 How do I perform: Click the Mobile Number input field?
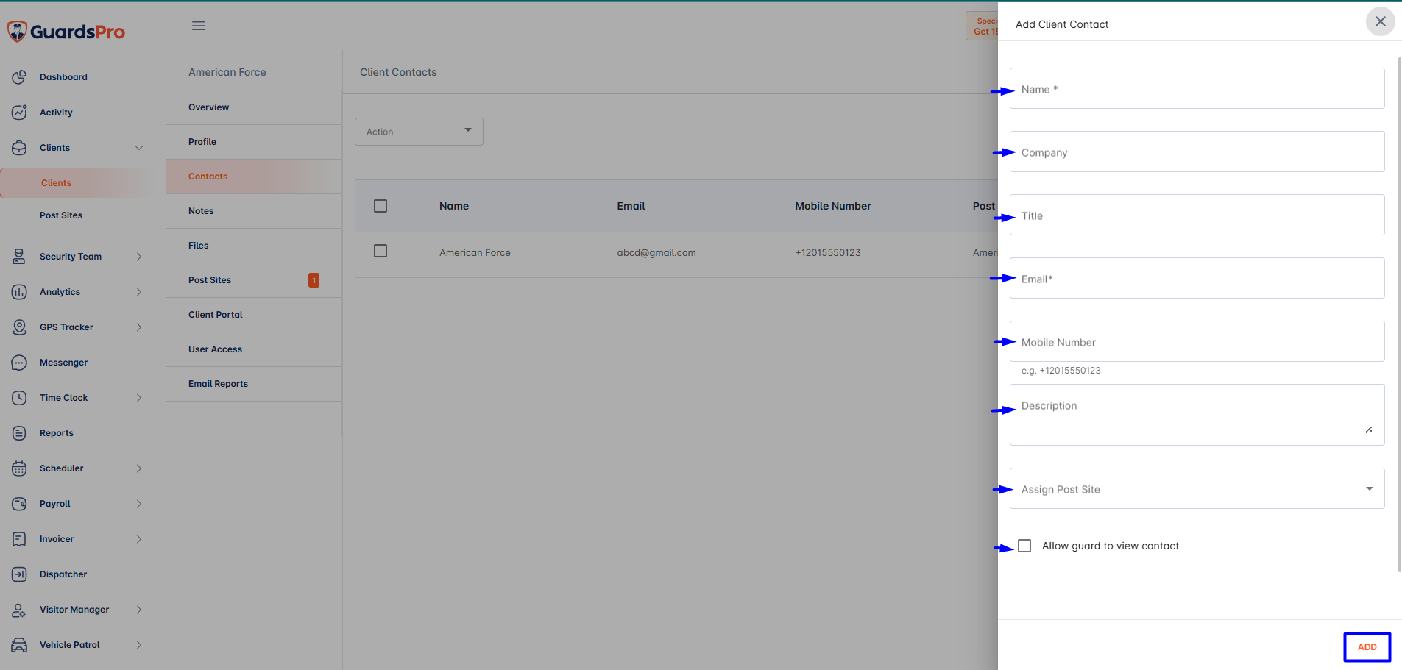point(1197,341)
